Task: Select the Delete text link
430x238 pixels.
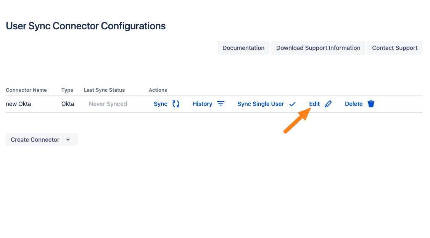Action: click(x=354, y=104)
